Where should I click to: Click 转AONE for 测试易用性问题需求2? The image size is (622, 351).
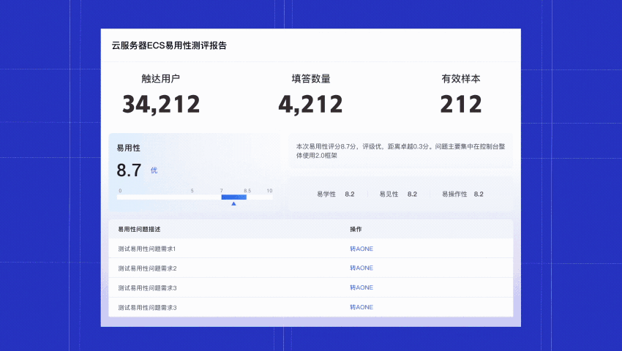(x=361, y=268)
